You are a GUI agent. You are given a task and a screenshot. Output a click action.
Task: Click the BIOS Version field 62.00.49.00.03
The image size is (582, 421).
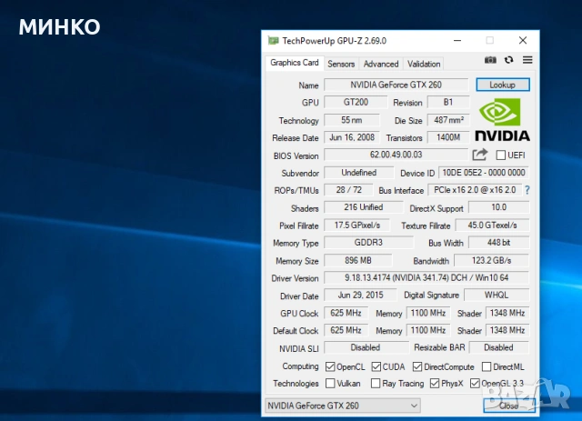396,155
